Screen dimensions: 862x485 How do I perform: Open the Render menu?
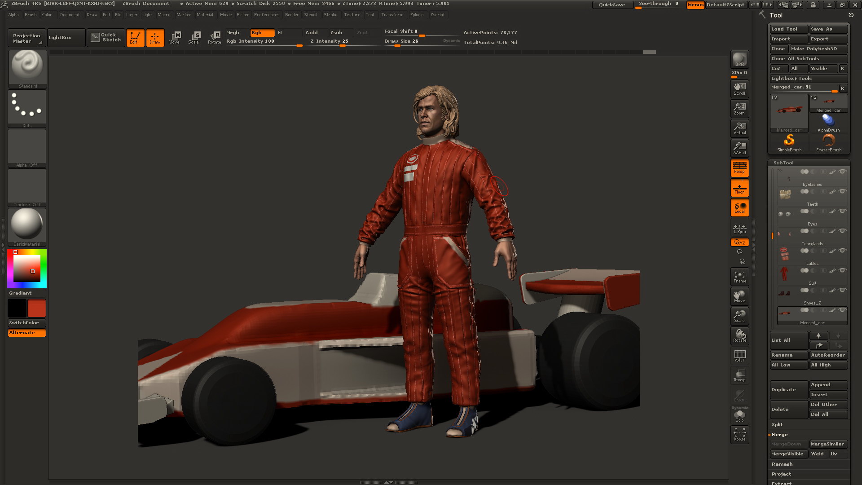click(x=292, y=15)
